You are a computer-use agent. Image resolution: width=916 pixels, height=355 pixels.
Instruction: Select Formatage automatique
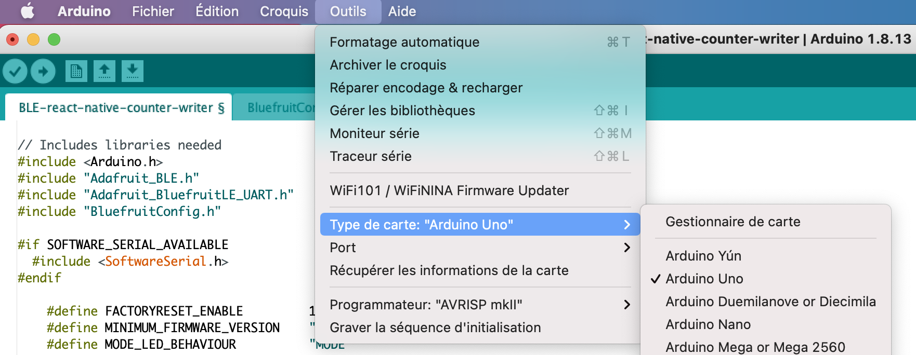[404, 42]
